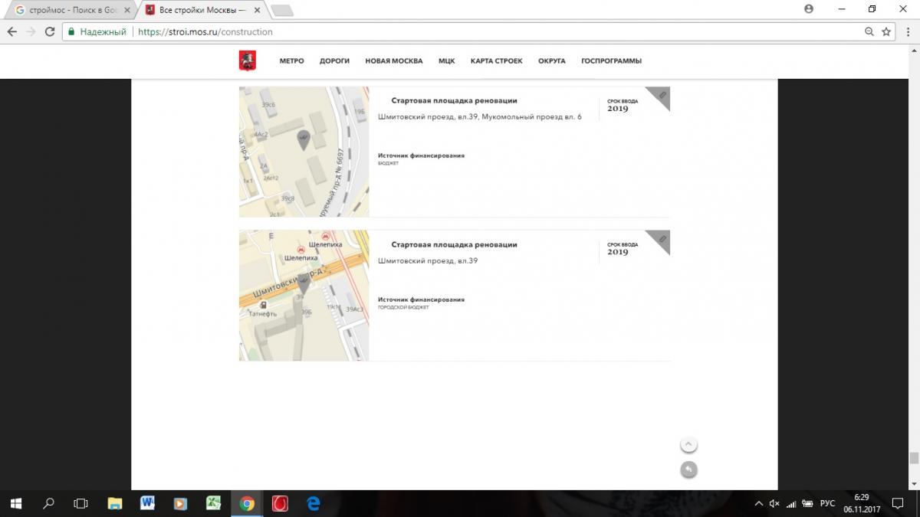Open the Chrome three-dot menu
920x517 pixels.
pyautogui.click(x=907, y=32)
